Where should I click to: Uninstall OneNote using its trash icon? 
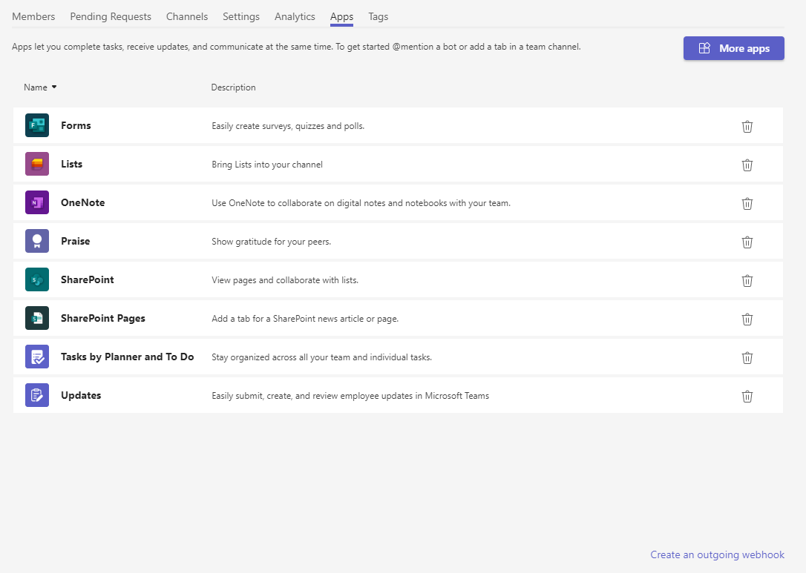coord(747,203)
